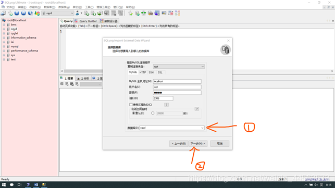Viewport: 335px width, 188px height.
Task: Click the MySQL host address field
Action: pos(177,81)
